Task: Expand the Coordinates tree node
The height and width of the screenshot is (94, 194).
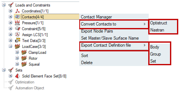Action: [x=10, y=11]
